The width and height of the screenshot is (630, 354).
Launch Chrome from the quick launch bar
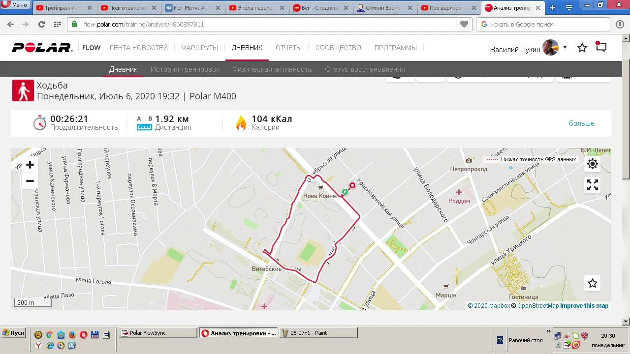[x=49, y=335]
